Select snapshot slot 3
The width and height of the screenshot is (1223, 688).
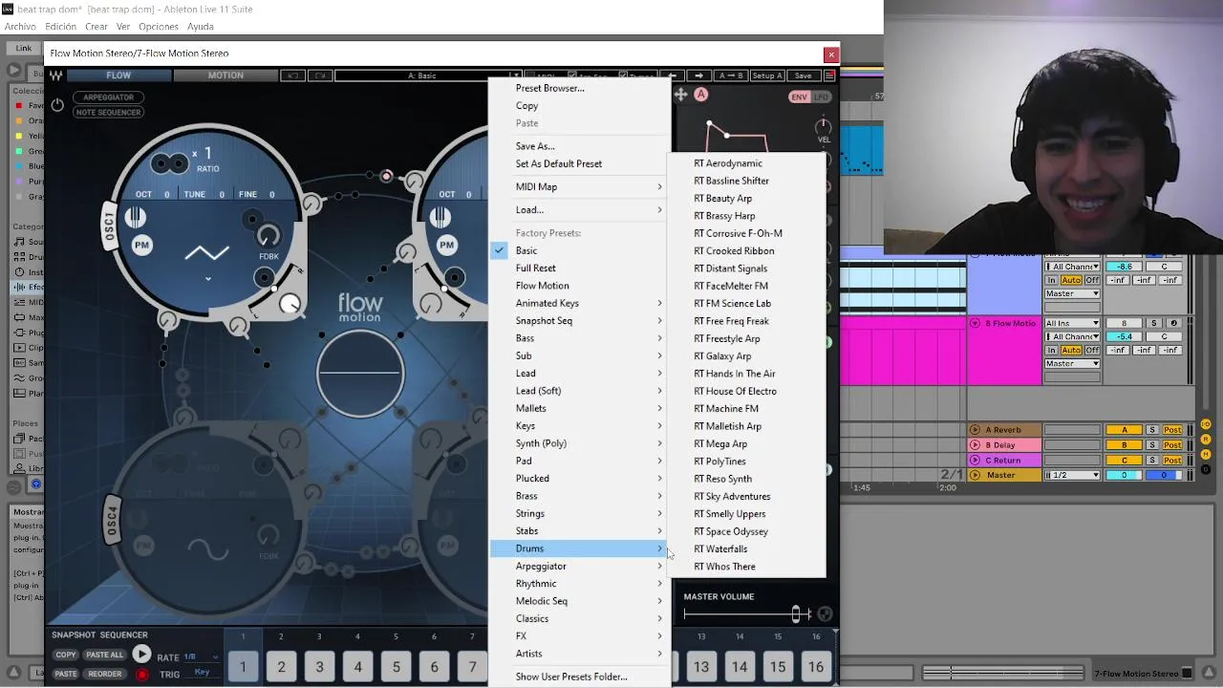pyautogui.click(x=319, y=667)
